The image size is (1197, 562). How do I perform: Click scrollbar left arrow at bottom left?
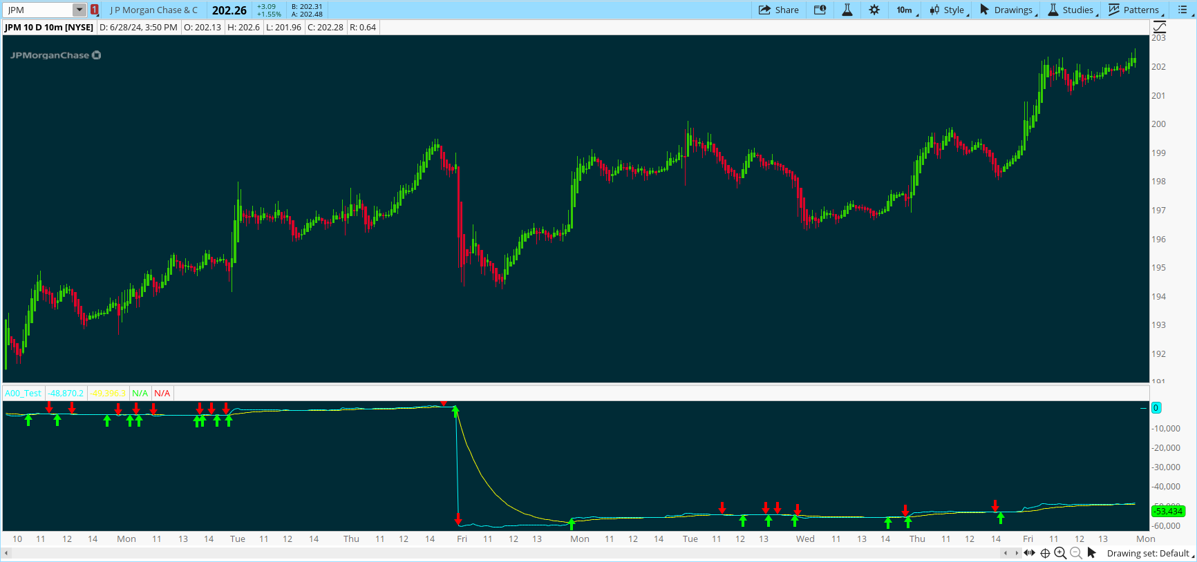6,553
